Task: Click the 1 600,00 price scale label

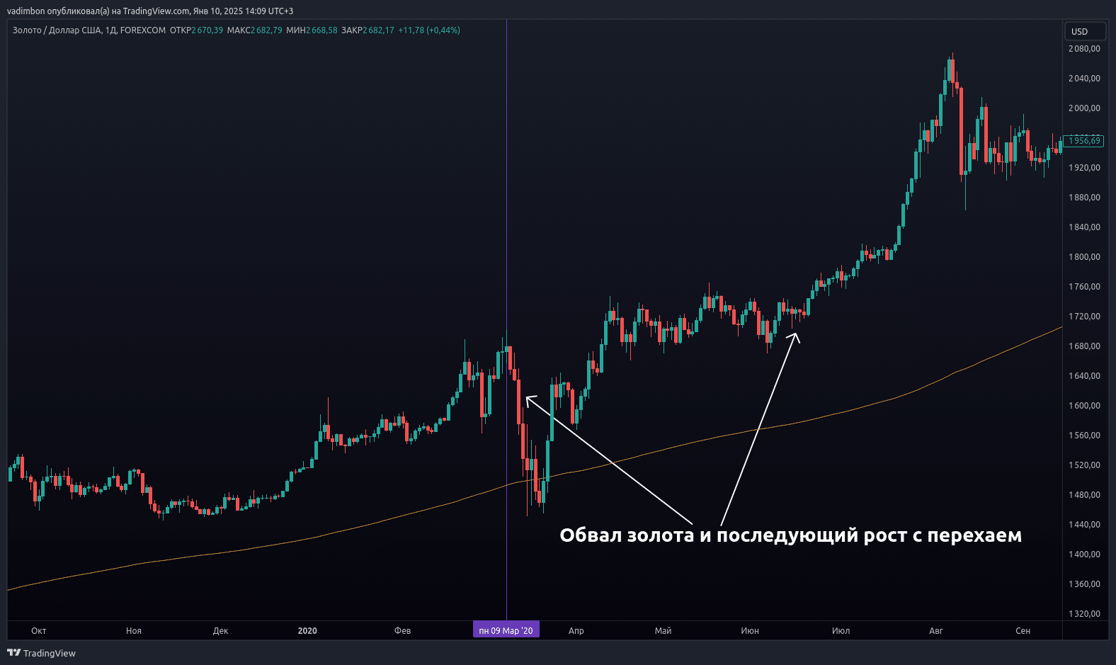Action: pyautogui.click(x=1084, y=406)
